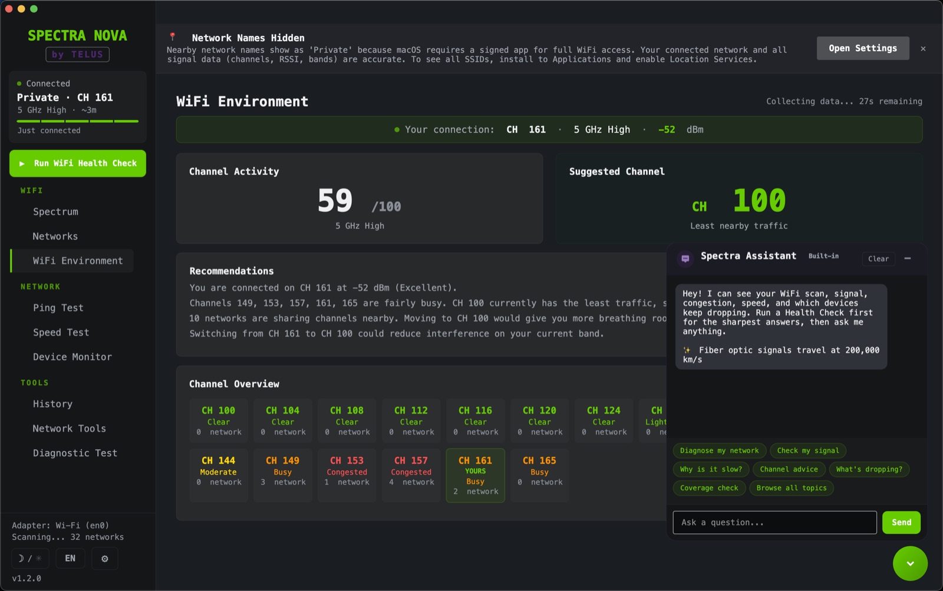
Task: Open Ping Test
Action: (58, 308)
